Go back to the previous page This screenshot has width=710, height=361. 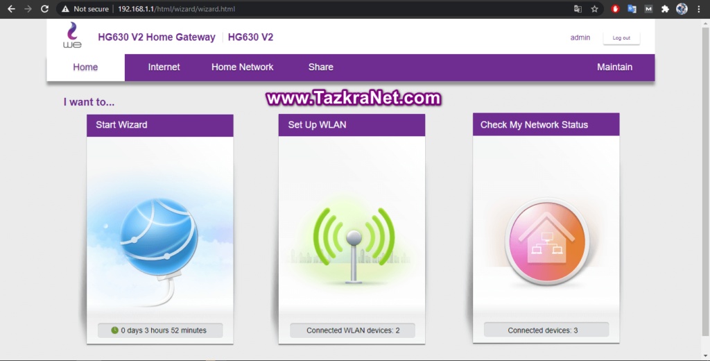[x=11, y=9]
